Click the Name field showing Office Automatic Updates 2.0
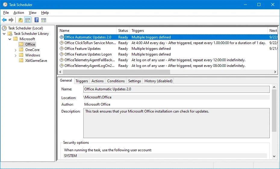 click(x=176, y=89)
